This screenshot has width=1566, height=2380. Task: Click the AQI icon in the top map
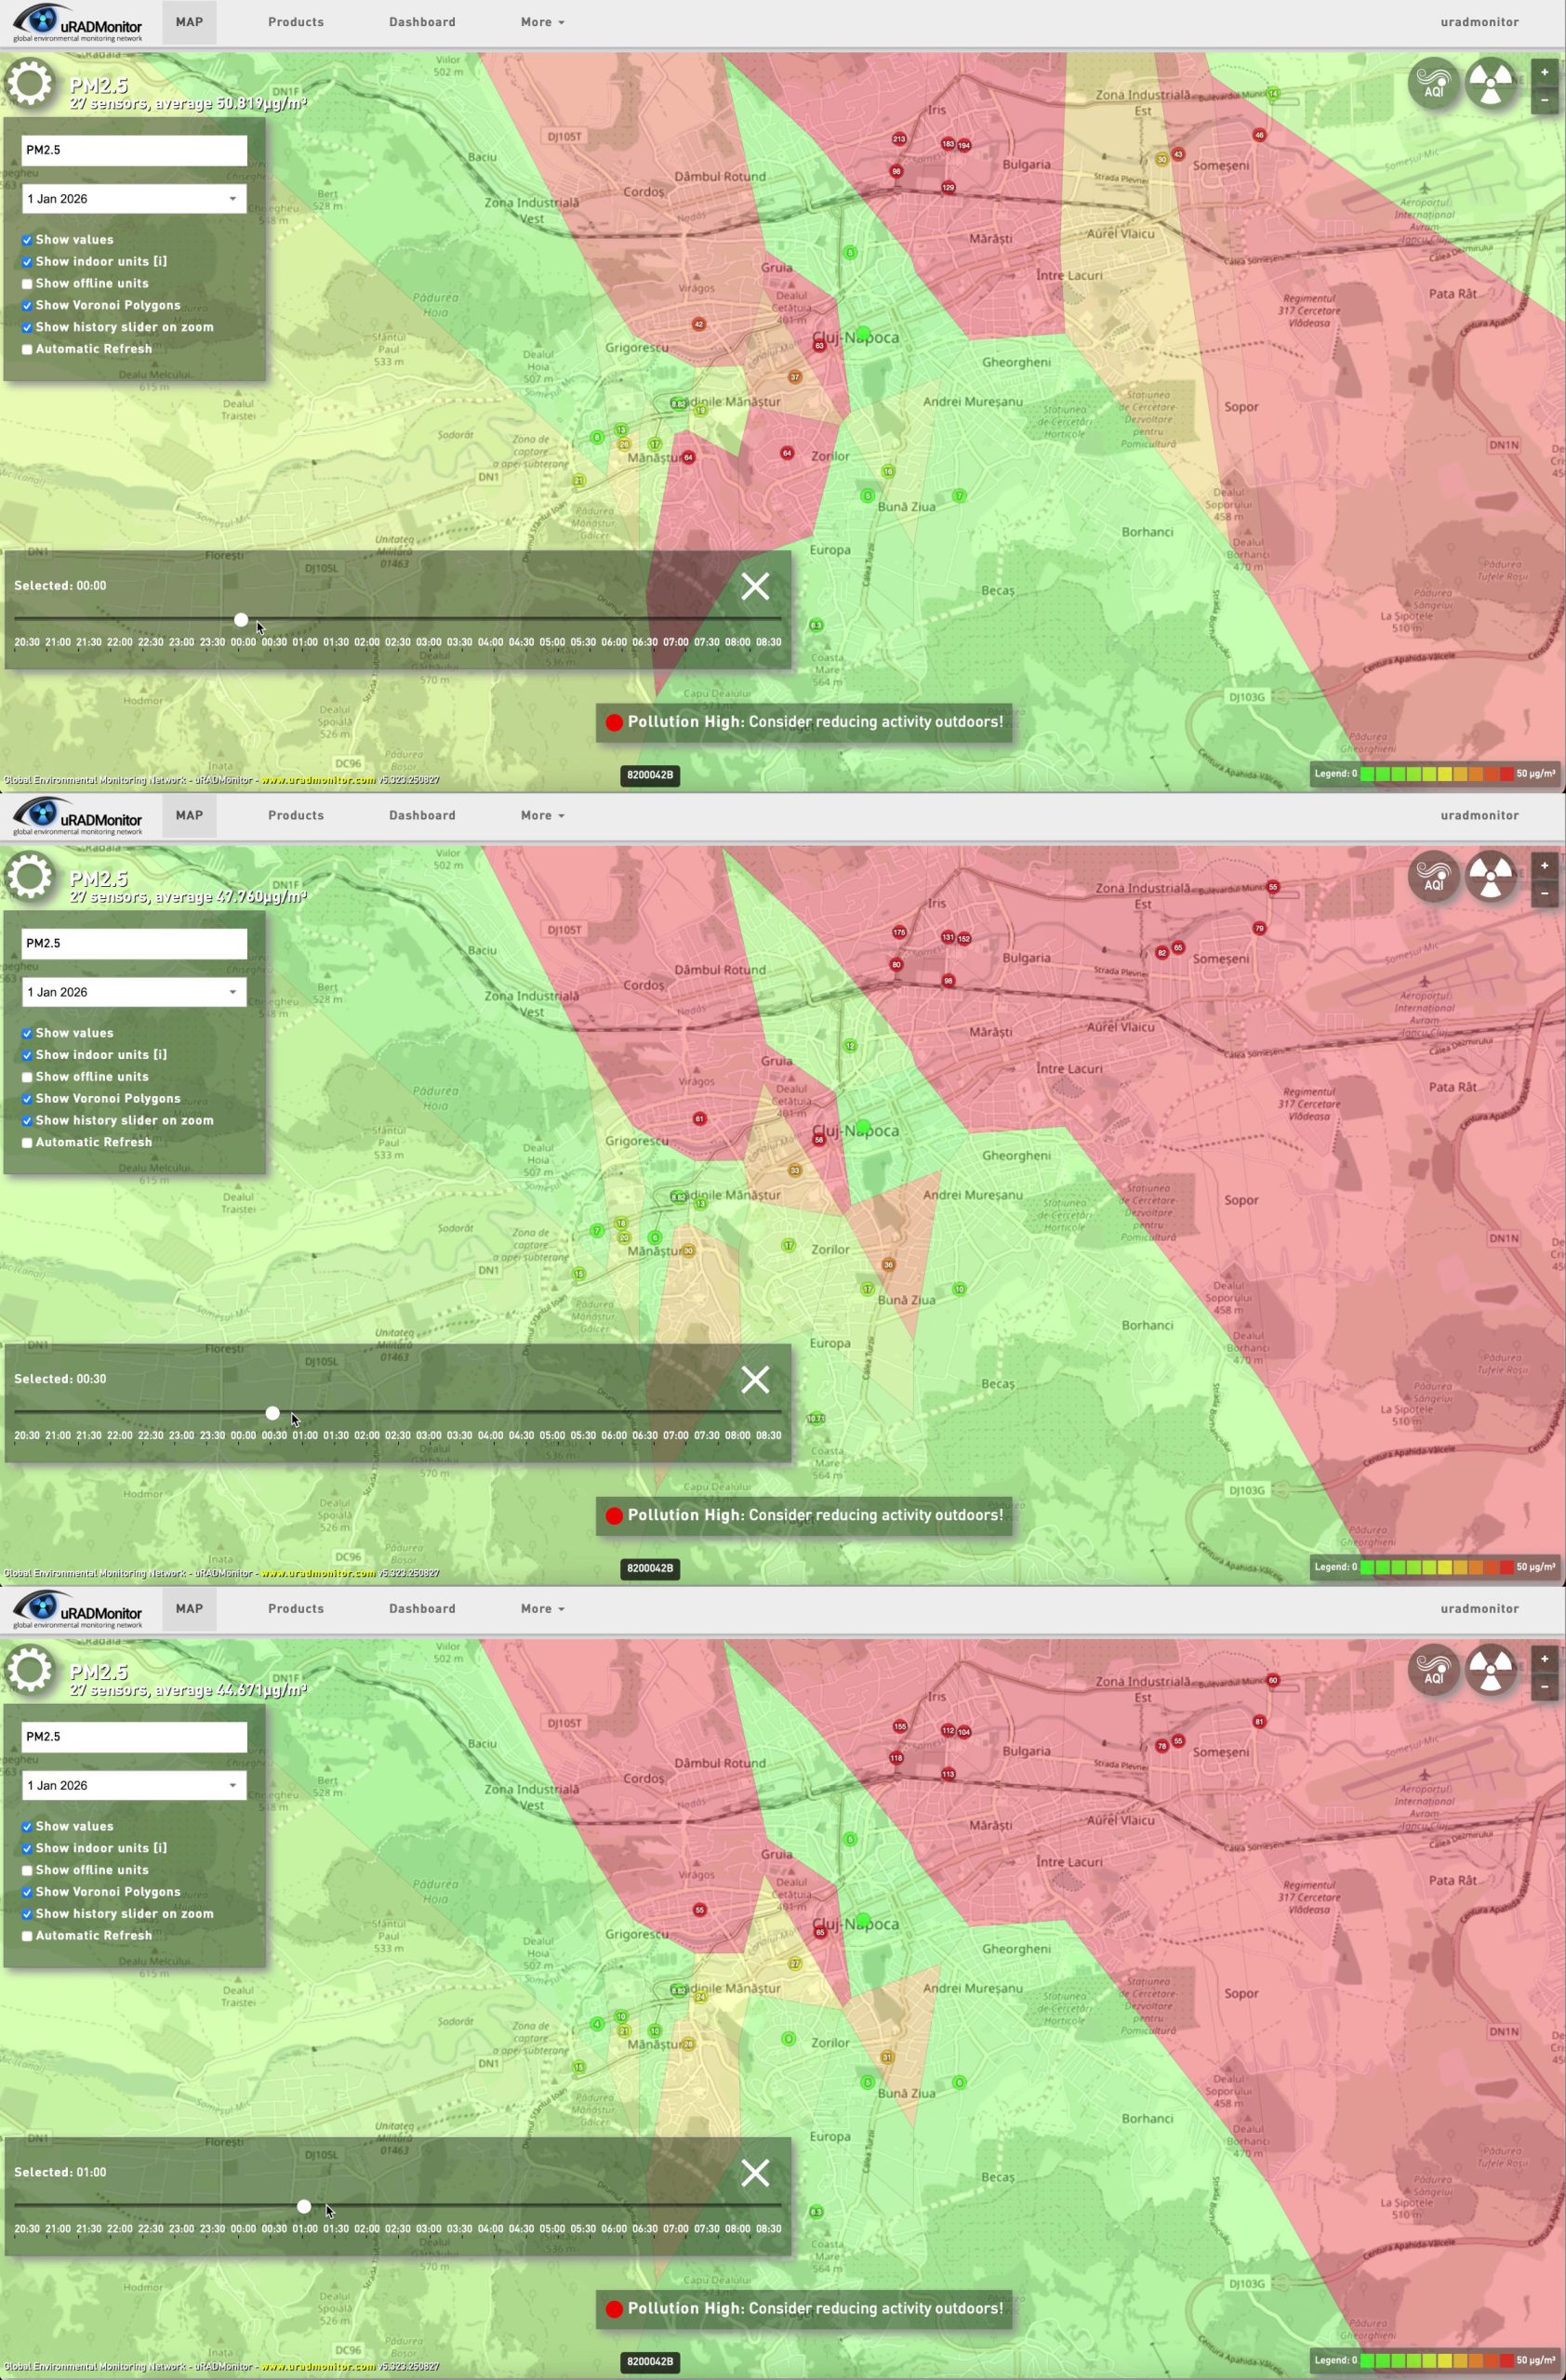point(1433,84)
